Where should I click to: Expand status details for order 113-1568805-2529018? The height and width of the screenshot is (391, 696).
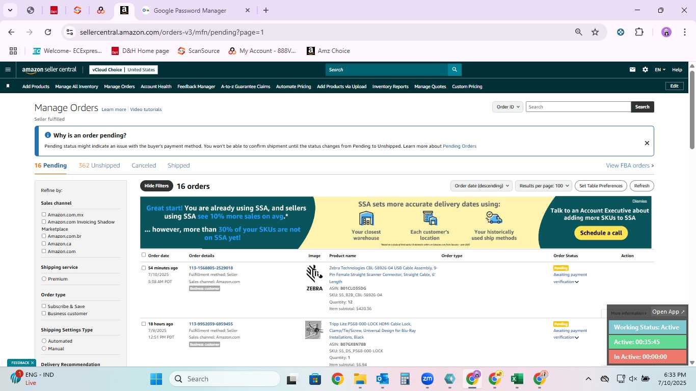click(x=577, y=282)
